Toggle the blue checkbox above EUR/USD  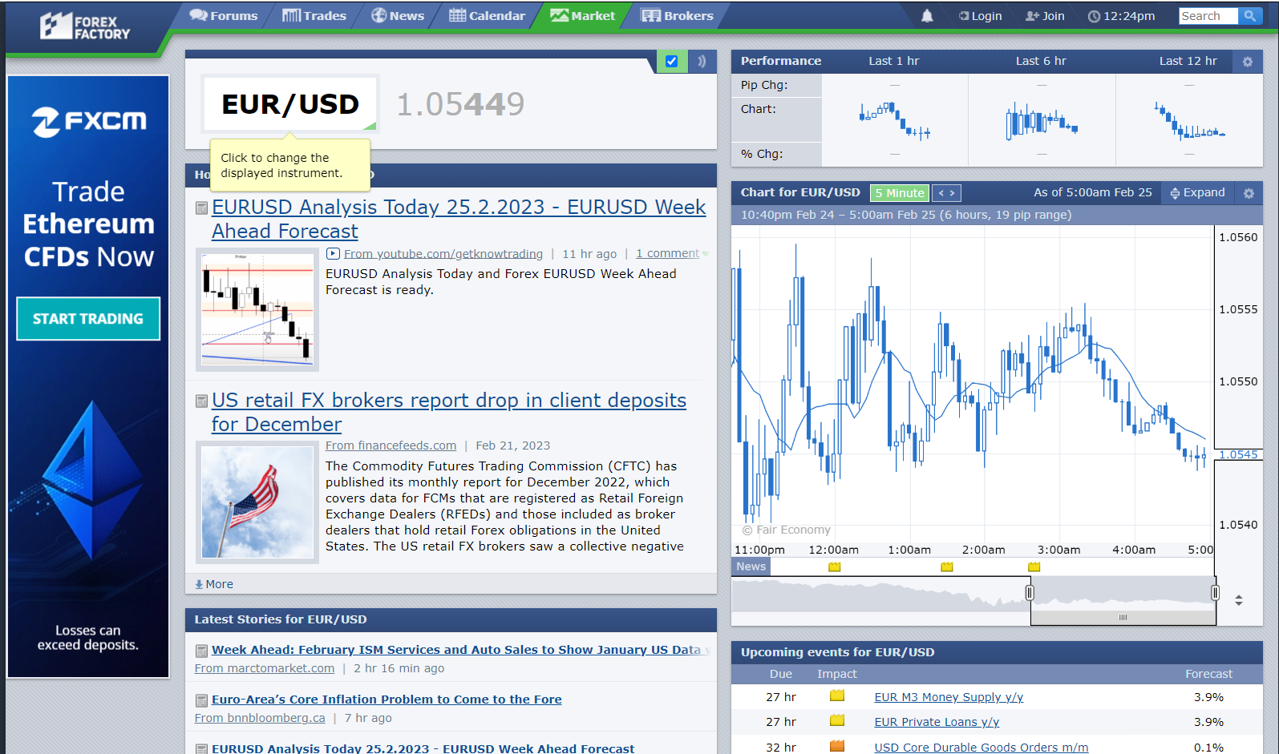pyautogui.click(x=672, y=62)
